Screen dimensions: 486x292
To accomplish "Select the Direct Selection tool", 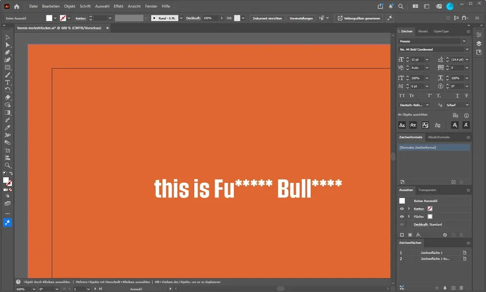I will (8, 45).
